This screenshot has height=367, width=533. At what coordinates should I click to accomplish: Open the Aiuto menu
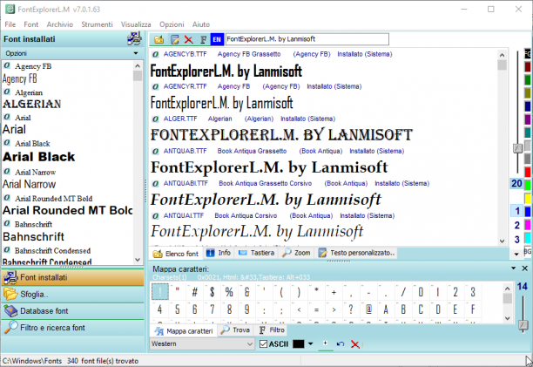coord(201,24)
